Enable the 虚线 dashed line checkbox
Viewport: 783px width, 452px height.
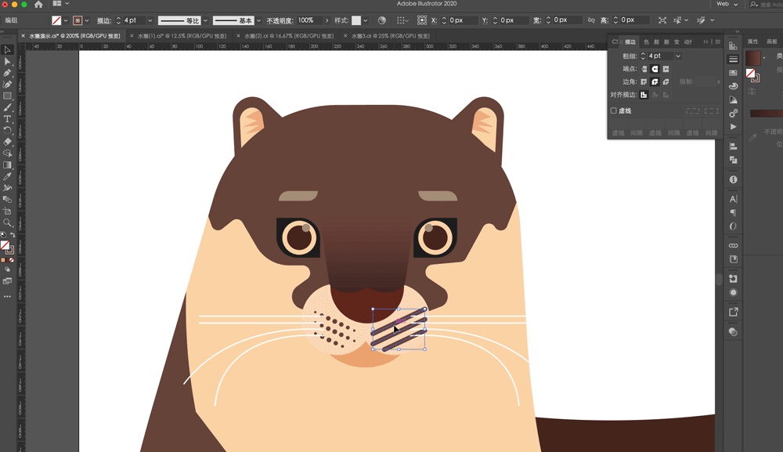(x=614, y=111)
